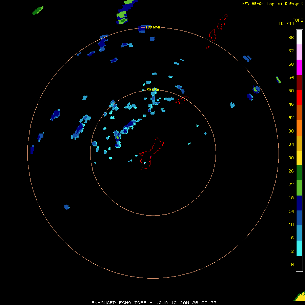
Task: Click the yellow 34 kft legend swatch
Action: (x=299, y=158)
